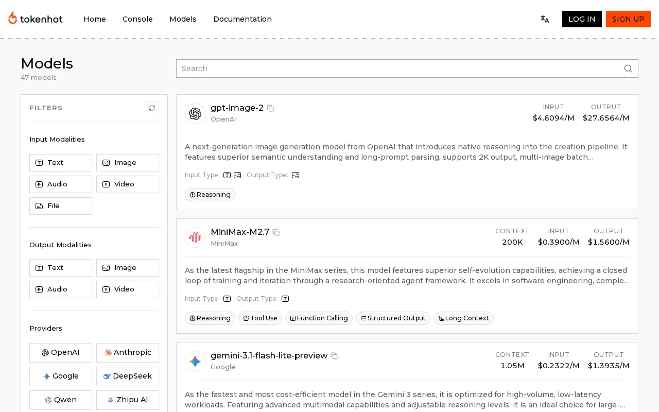Click gemini input price $0.2322/M
This screenshot has height=412, width=659.
click(559, 366)
